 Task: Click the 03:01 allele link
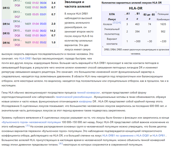tap(43, 14)
